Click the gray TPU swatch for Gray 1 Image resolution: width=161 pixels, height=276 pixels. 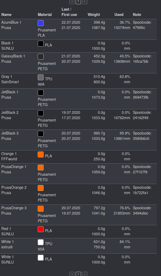pos(40,77)
